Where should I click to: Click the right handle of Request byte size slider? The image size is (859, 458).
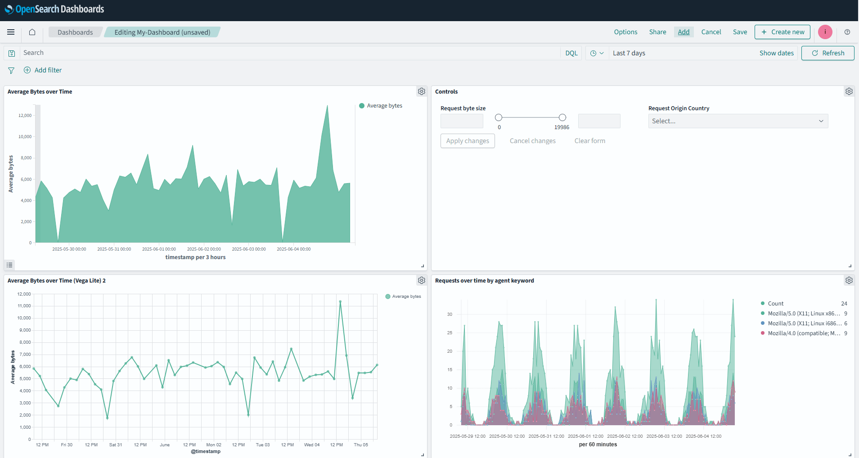point(562,117)
